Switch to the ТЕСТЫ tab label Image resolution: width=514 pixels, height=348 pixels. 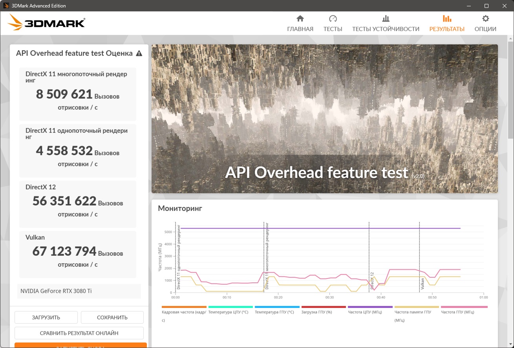coord(333,29)
